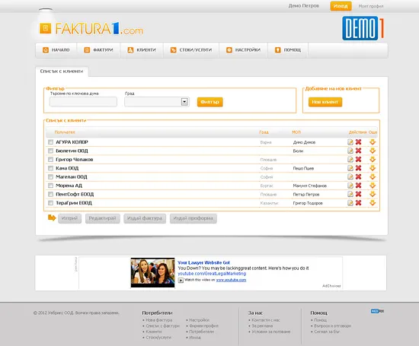Image resolution: width=419 pixels, height=346 pixels.
Task: Delete Магелан ООД using the red X
Action: click(358, 176)
